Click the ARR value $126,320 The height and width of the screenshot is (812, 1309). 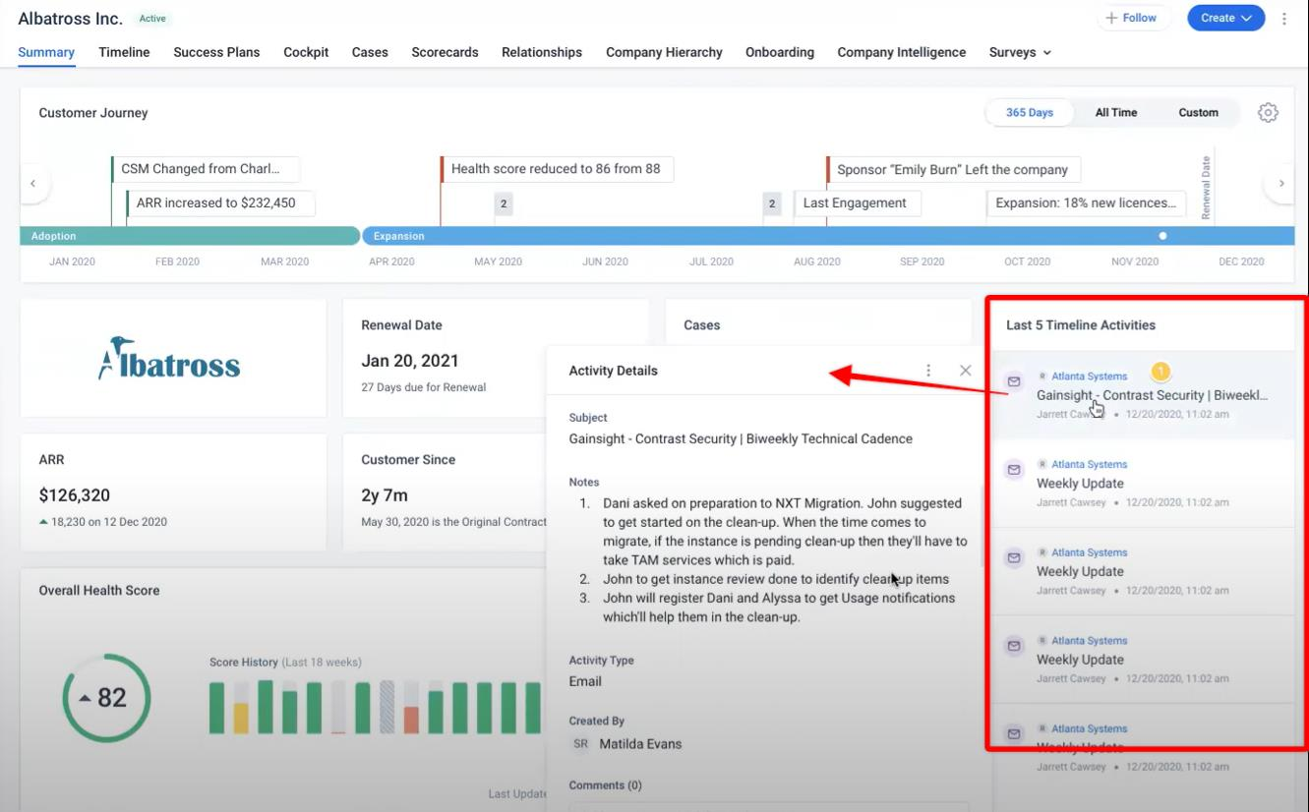[x=75, y=495]
